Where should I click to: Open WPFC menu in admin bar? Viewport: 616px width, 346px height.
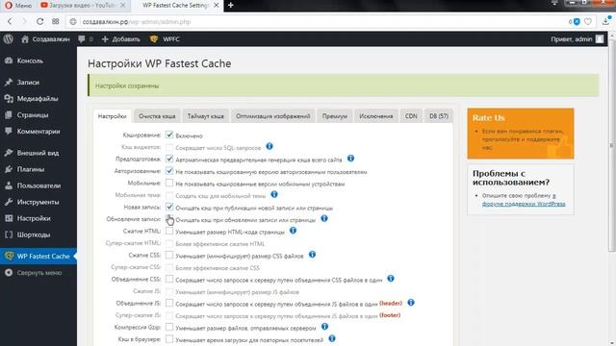tap(165, 39)
